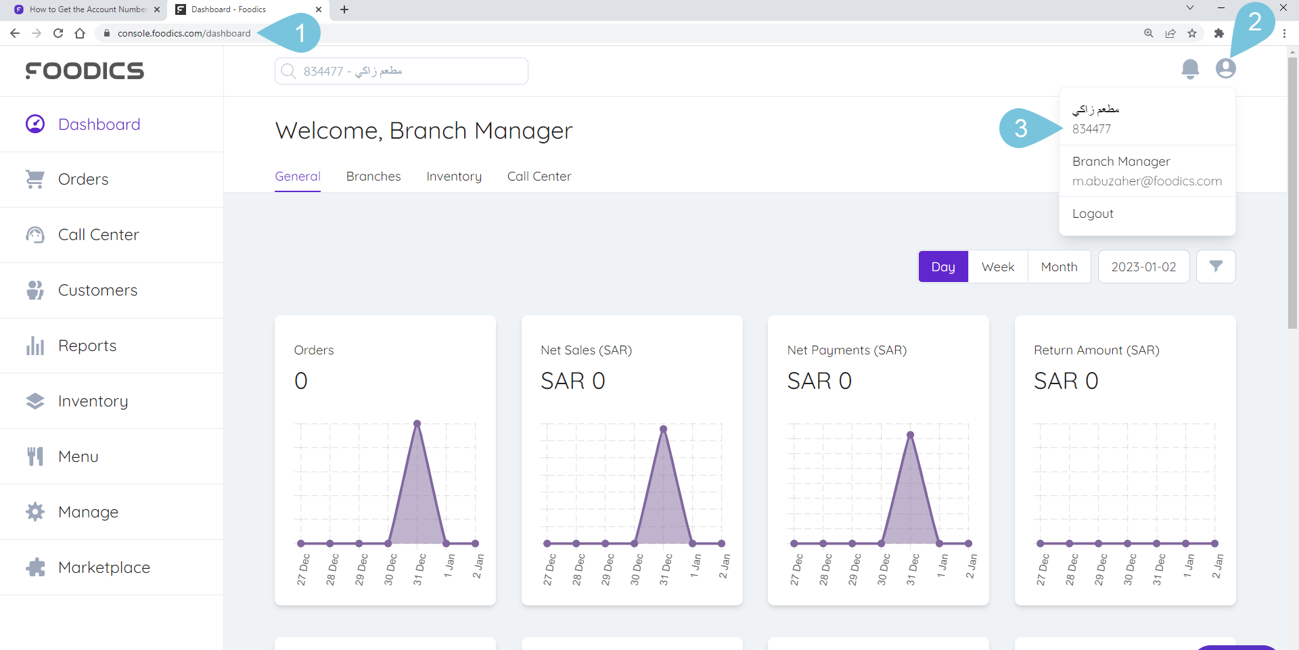Click the browser address bar URL
This screenshot has height=650, width=1299.
184,33
